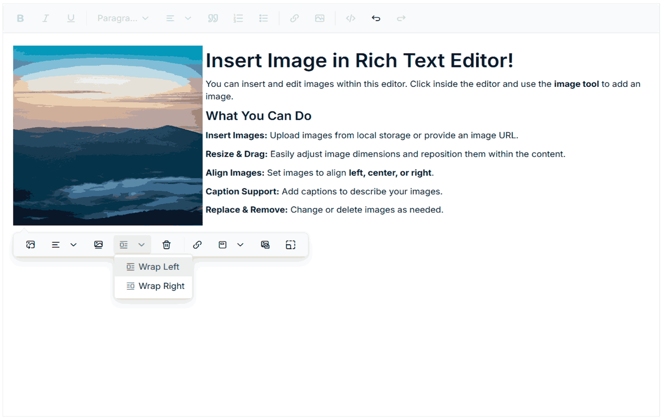Expand the main toolbar alignment dropdown arrow
Viewport: 663px width, 419px height.
pyautogui.click(x=188, y=18)
